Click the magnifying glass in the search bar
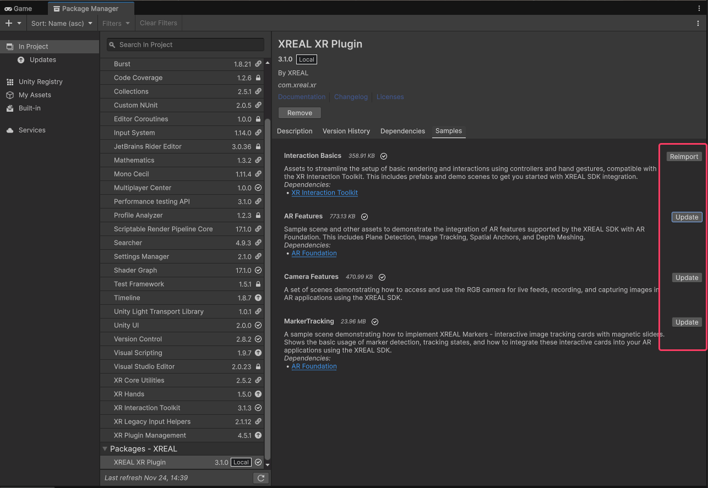708x488 pixels. click(x=112, y=45)
